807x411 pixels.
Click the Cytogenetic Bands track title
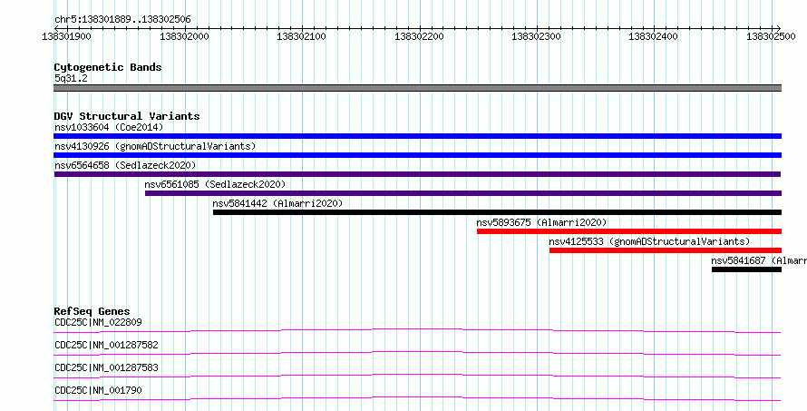[108, 67]
